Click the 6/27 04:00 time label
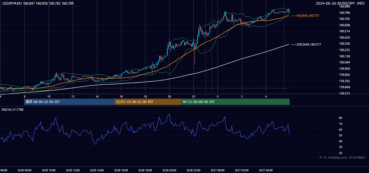 tap(266, 170)
